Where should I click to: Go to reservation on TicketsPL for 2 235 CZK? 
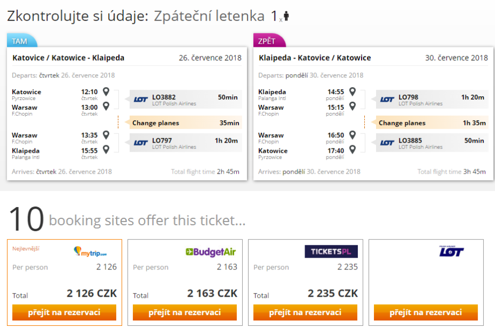(305, 312)
